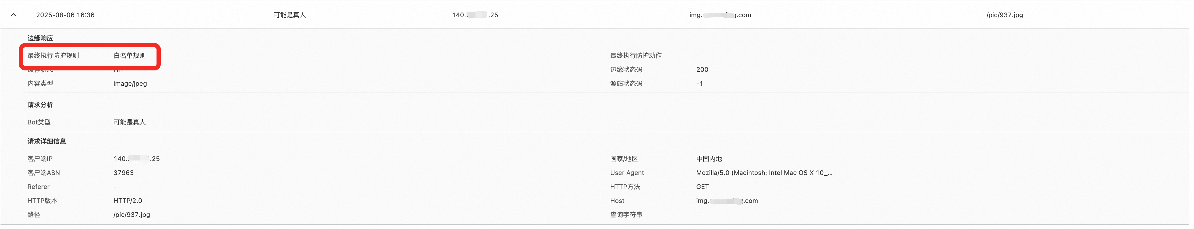The height and width of the screenshot is (229, 1194).
Task: Click the 边缘状态码 value 200
Action: coord(702,70)
